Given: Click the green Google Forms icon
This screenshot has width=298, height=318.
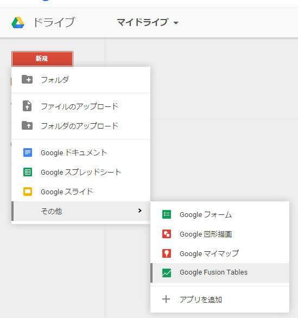Looking at the screenshot, I should pos(167,214).
